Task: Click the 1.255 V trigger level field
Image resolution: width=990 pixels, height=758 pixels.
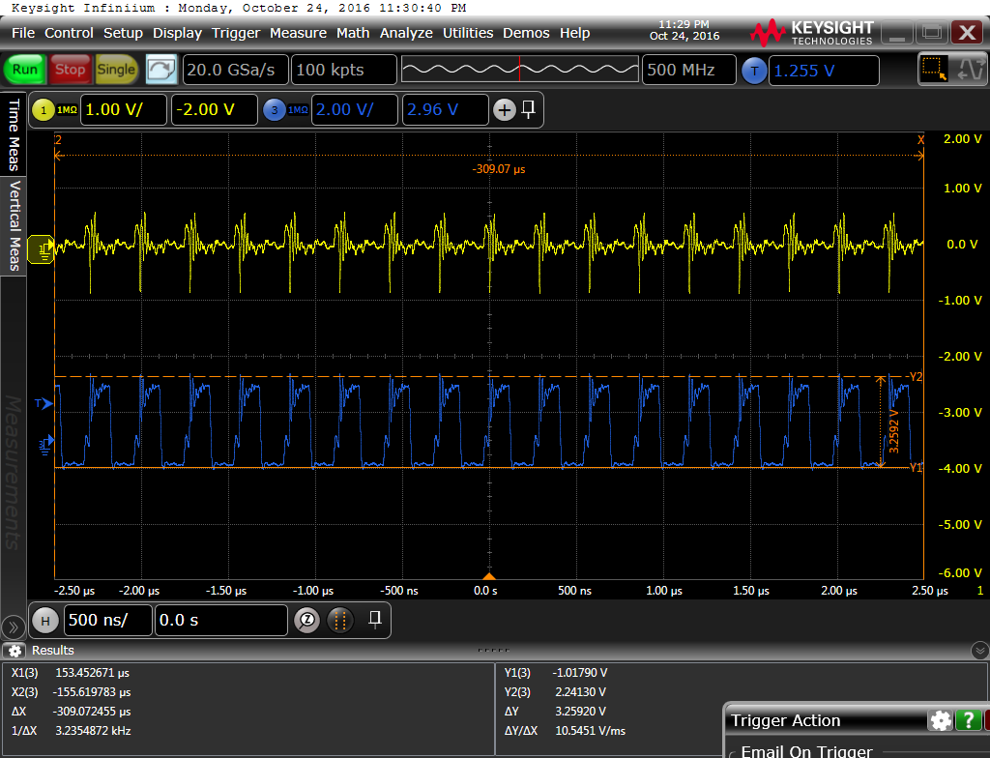Action: point(824,71)
